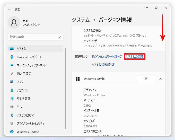Open the テスト user account avatar
Screen dimensions: 175x140
(x=14, y=22)
